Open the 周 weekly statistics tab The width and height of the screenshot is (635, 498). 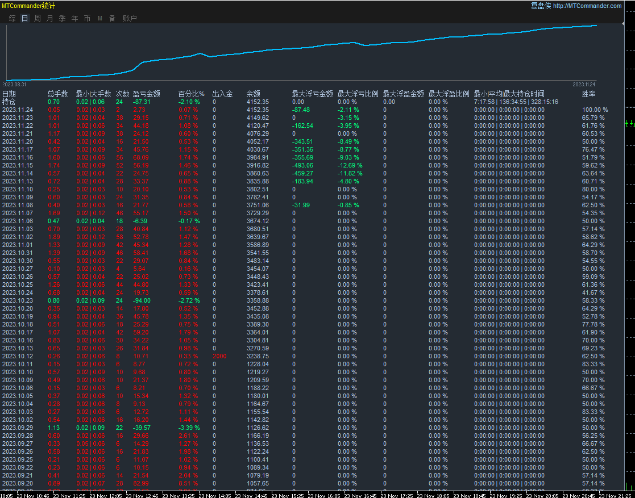coord(37,18)
